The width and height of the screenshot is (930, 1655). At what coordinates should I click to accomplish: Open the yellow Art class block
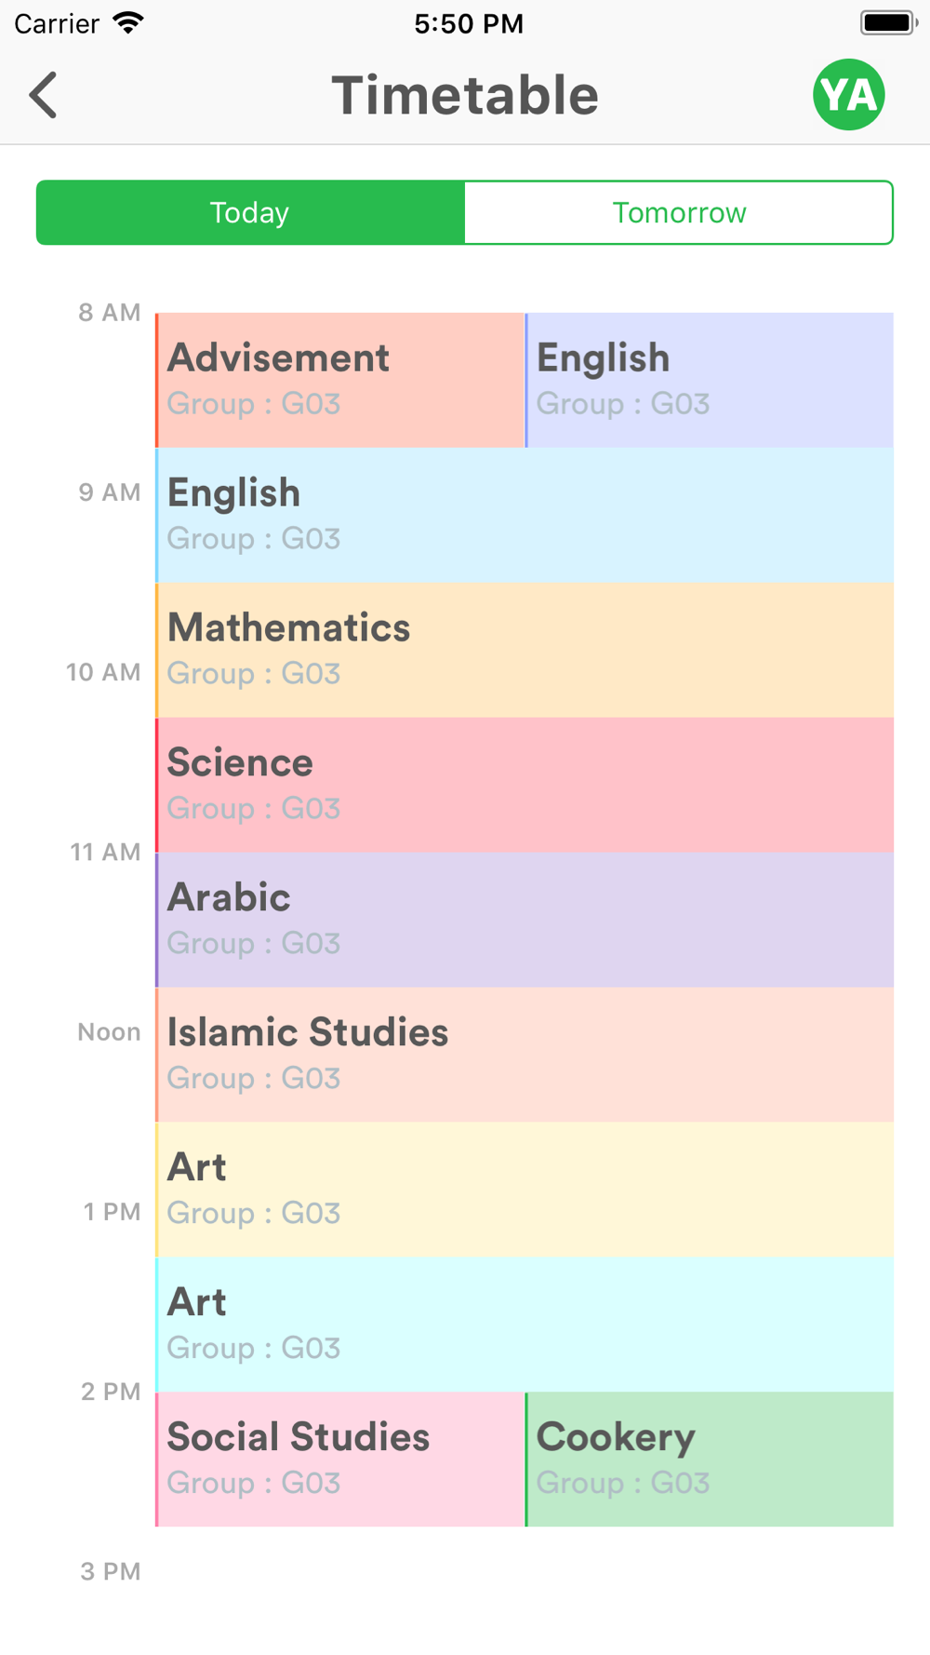tap(525, 1190)
